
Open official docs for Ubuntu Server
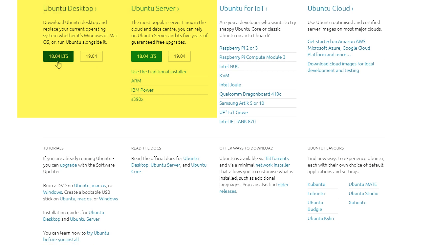[x=165, y=165]
